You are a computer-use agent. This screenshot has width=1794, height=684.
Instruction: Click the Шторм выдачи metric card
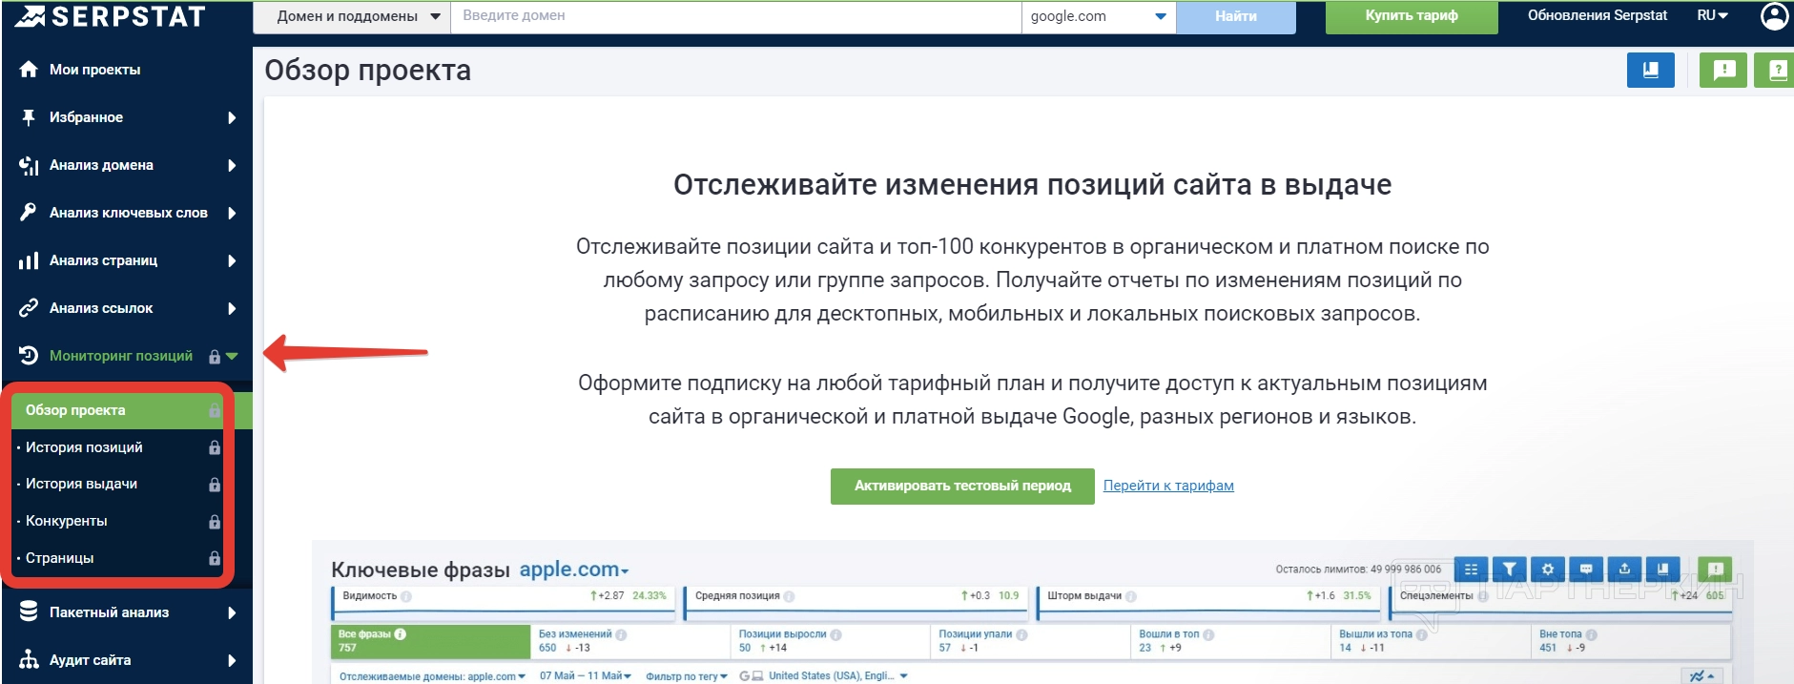[1208, 604]
